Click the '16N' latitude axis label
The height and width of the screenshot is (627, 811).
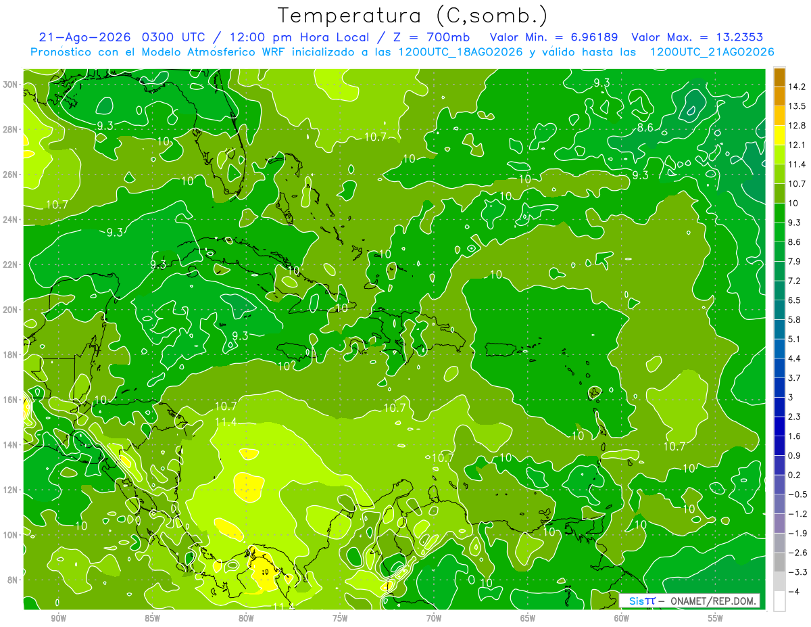coord(10,400)
